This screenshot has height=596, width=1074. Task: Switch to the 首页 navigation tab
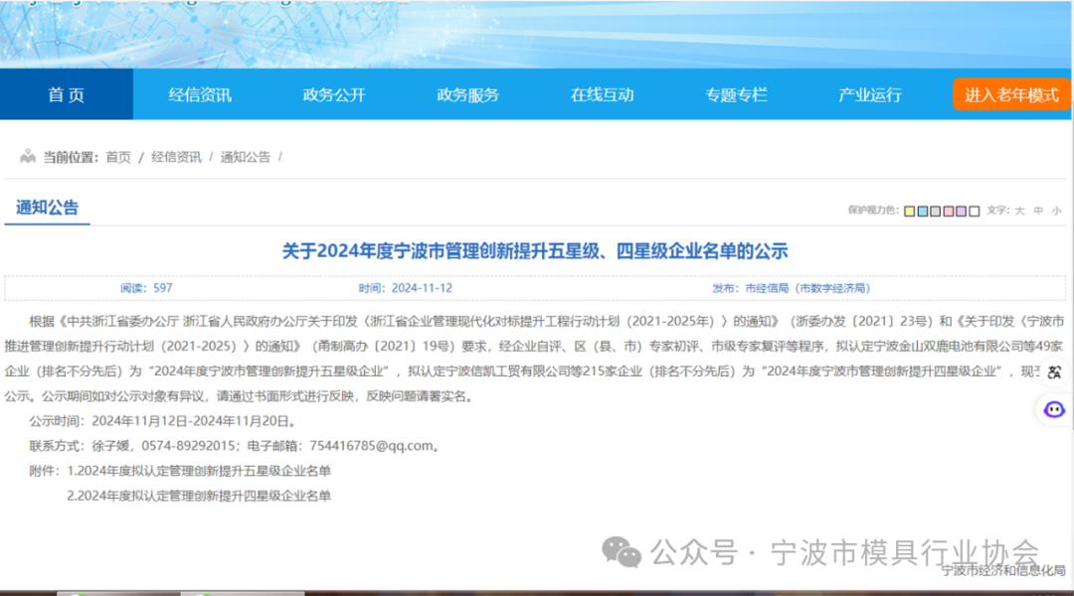(x=66, y=93)
